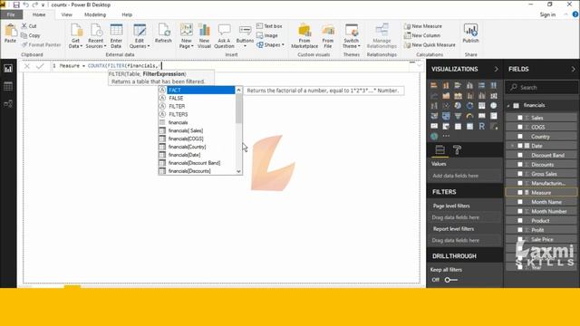Collapse the financials table tree
The width and height of the screenshot is (580, 326).
(x=509, y=105)
